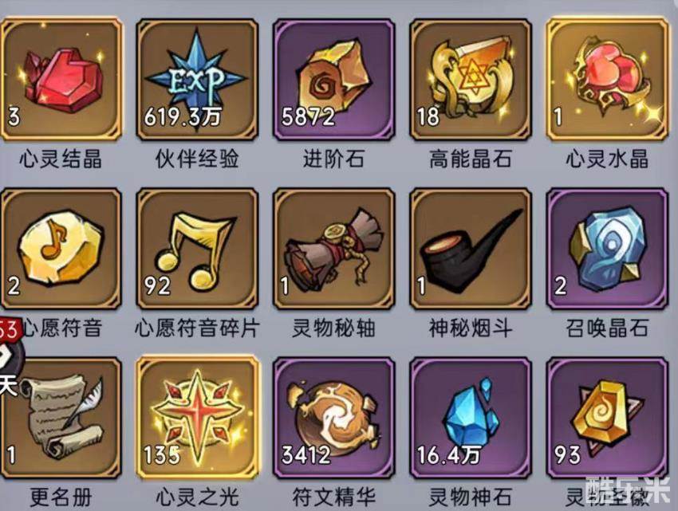Click the 符文精华 item caption

pos(333,497)
